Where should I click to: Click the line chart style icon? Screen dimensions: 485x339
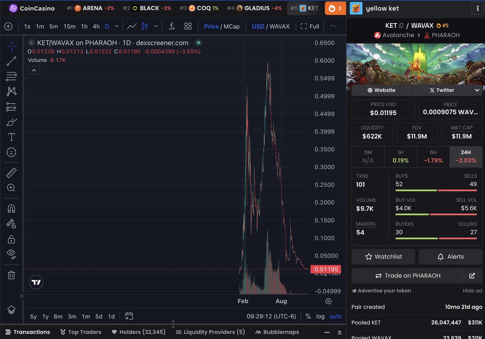point(131,26)
